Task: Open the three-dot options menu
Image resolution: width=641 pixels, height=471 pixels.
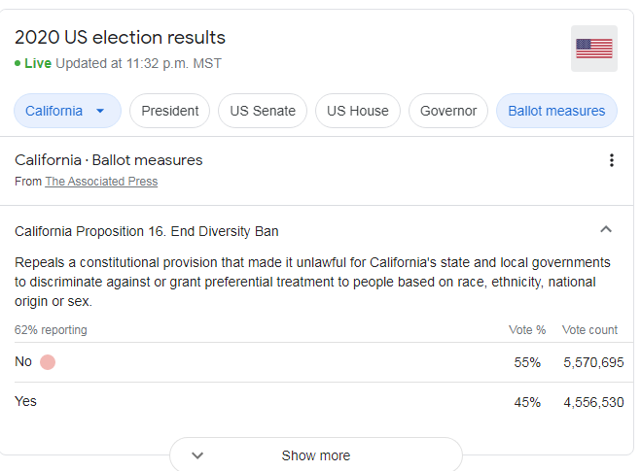Action: 611,160
